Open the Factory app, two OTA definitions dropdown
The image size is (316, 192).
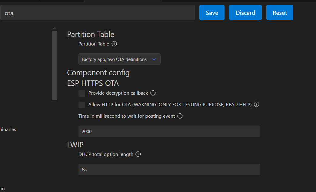(119, 59)
